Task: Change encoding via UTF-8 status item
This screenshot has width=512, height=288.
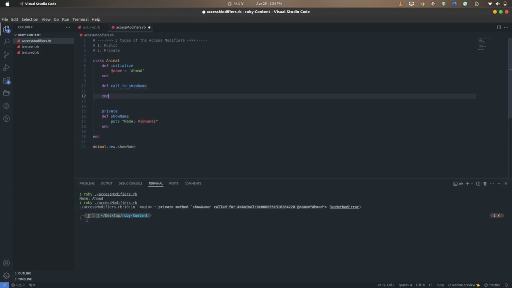Action: coord(420,285)
